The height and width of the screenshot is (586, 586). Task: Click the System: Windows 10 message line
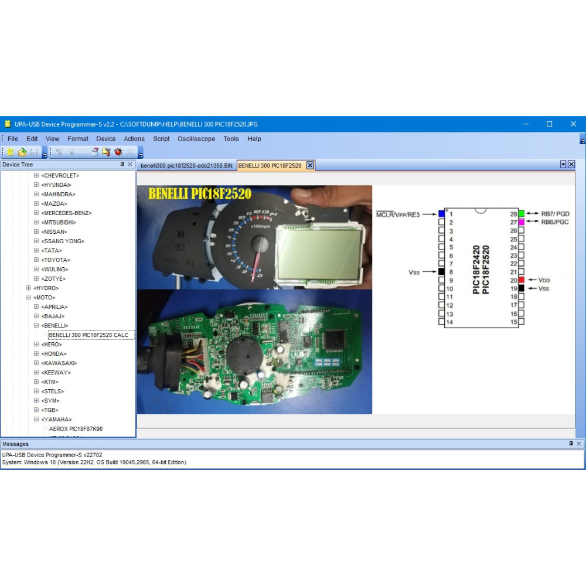tap(94, 462)
